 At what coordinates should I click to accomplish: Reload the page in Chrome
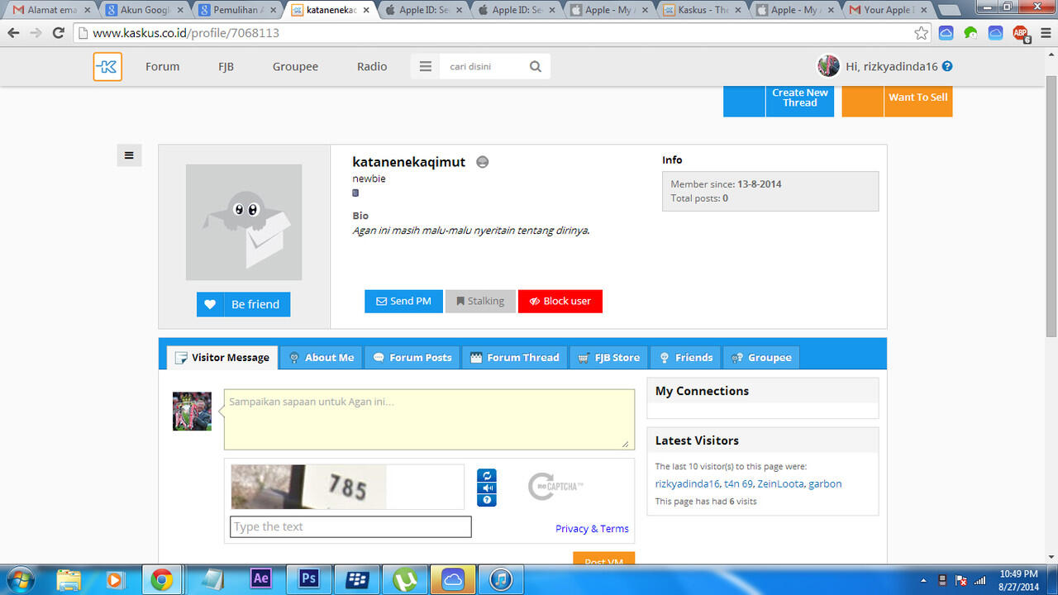[58, 33]
